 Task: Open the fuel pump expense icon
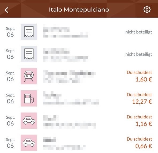click(29, 98)
